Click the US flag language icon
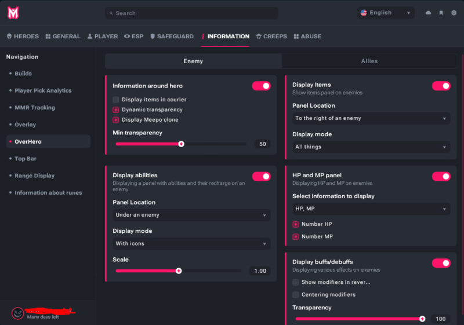The image size is (464, 325). 364,13
